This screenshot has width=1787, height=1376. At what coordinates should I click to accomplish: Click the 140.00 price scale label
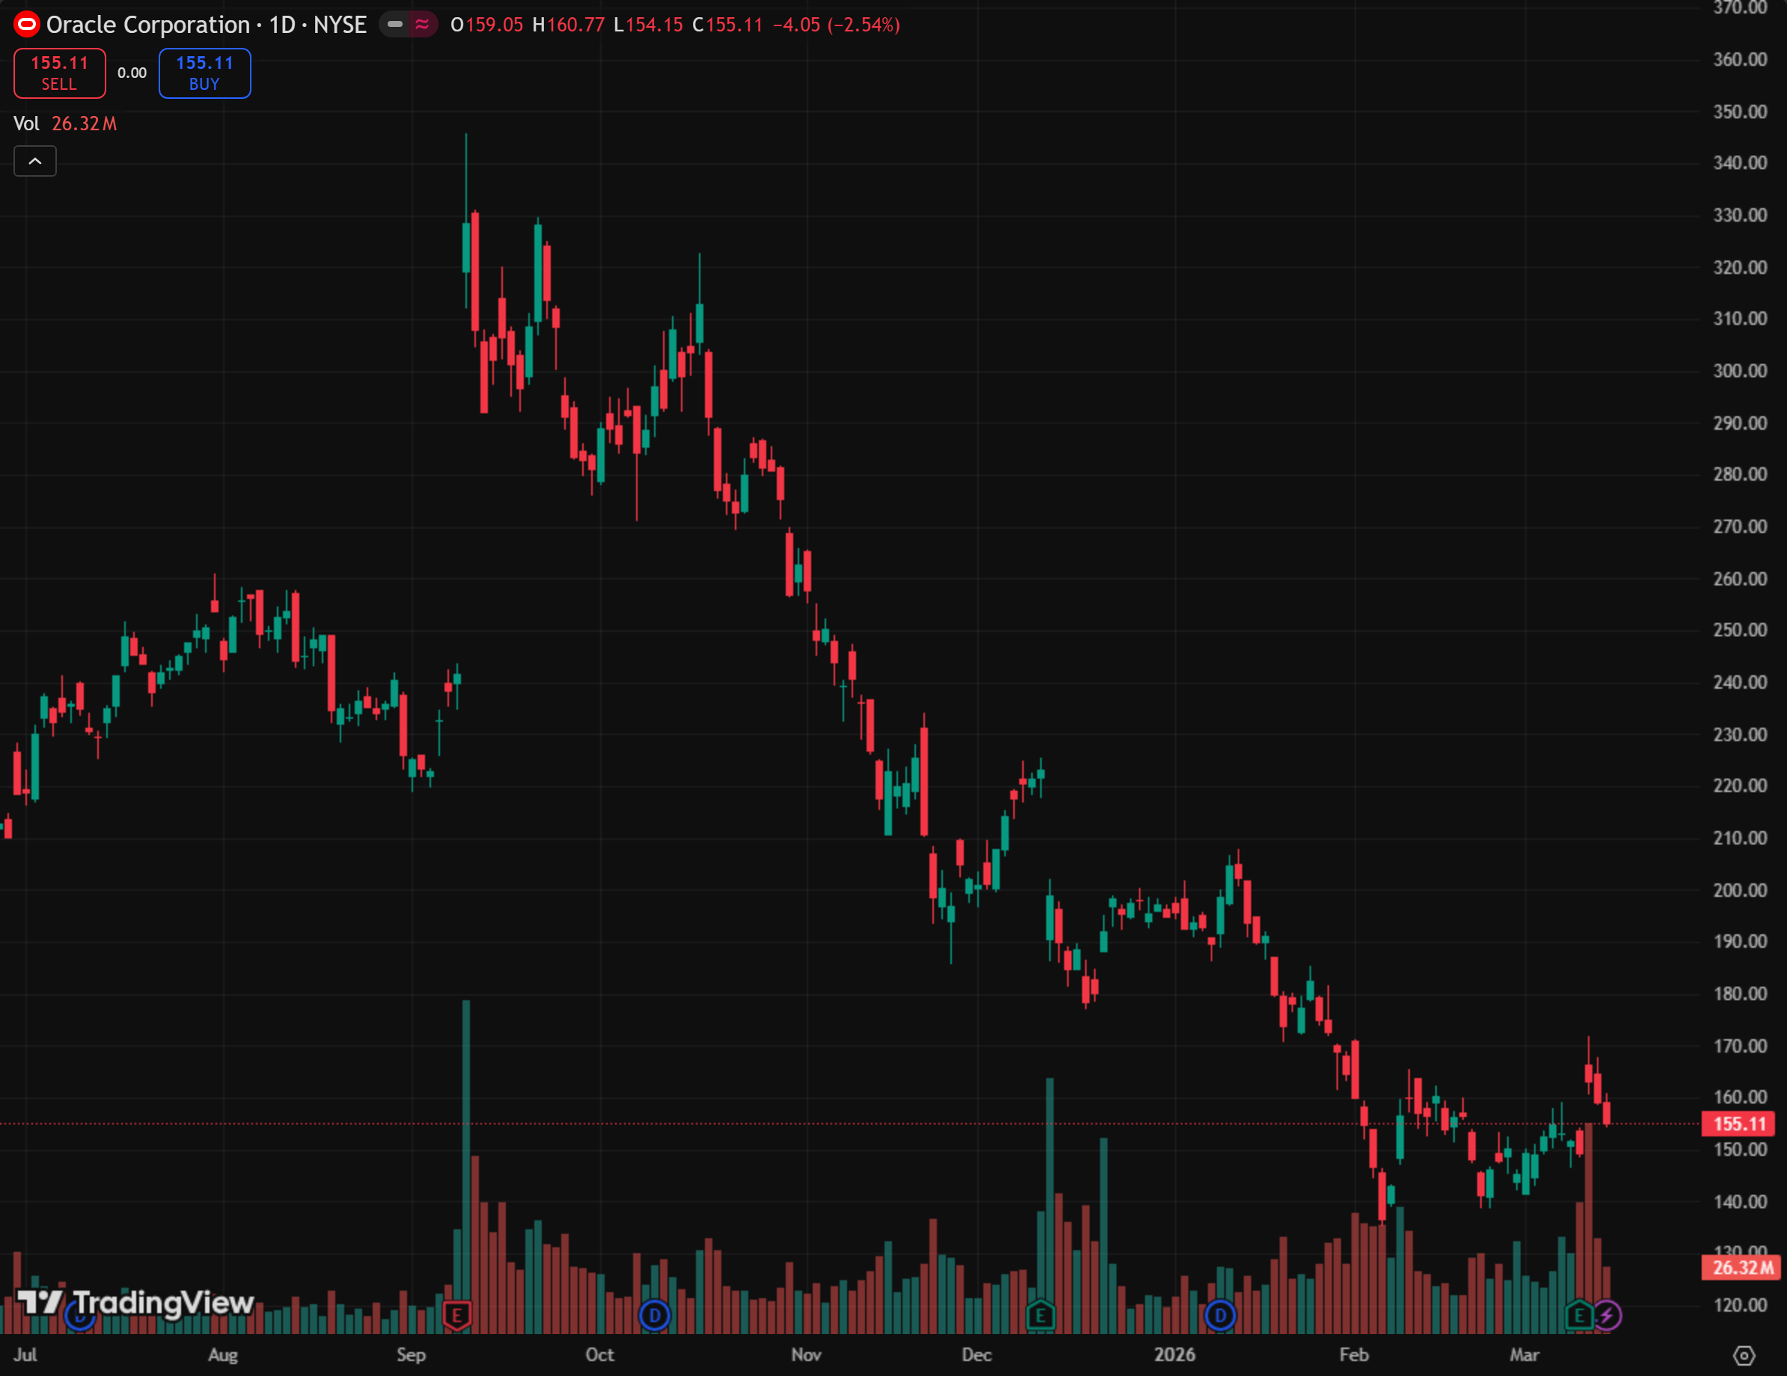coord(1741,1202)
